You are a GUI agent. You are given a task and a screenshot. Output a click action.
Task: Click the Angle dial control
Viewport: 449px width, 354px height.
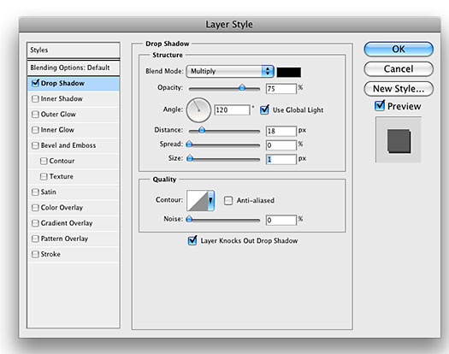click(198, 110)
